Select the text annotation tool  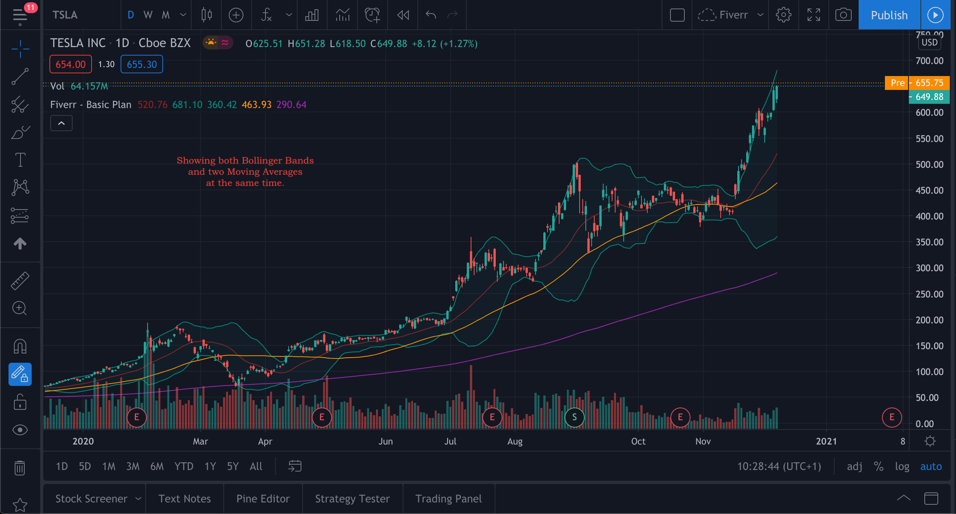point(20,160)
